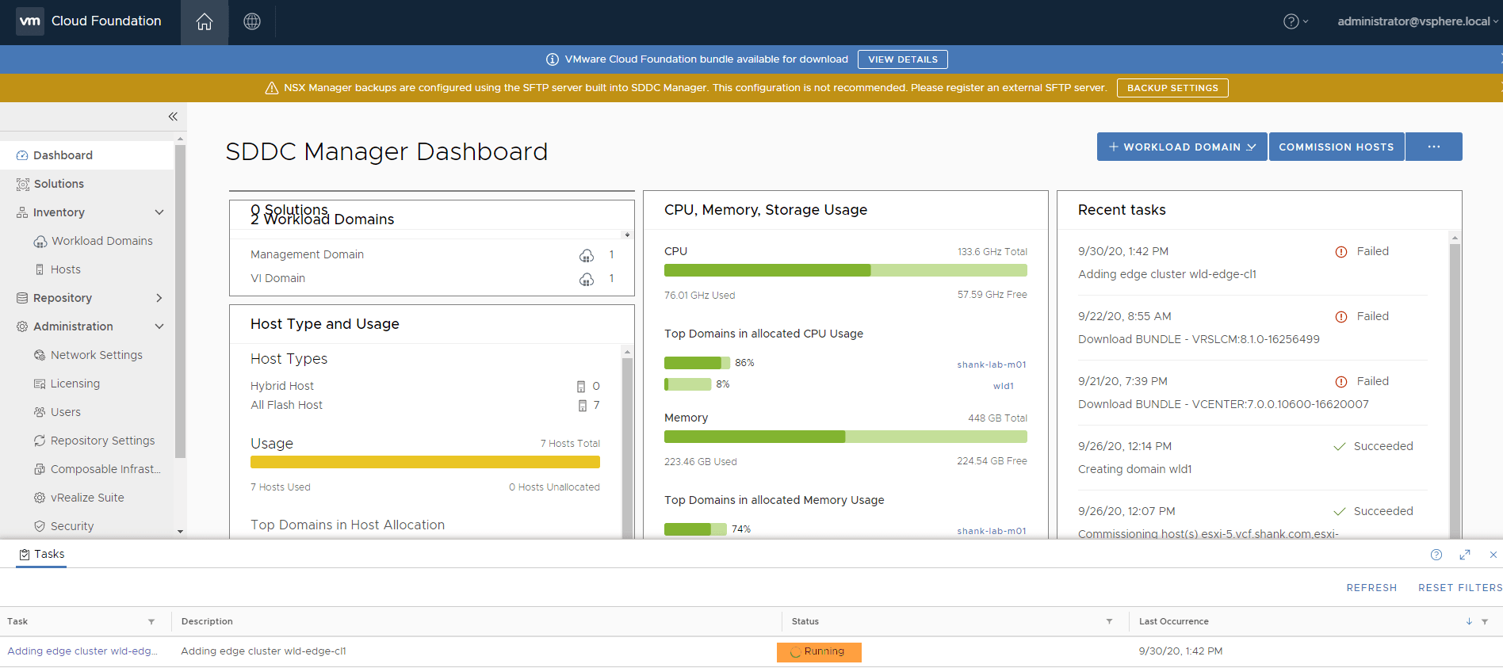Click the Hybrid Host count icon

pyautogui.click(x=581, y=387)
